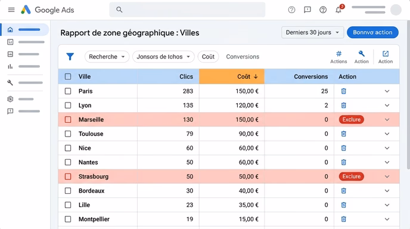Open the notifications bell
Image resolution: width=410 pixels, height=229 pixels.
[338, 10]
